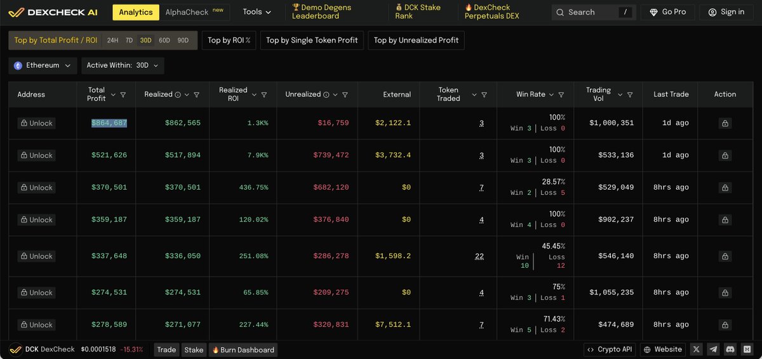This screenshot has width=762, height=359.
Task: Sort by Win Rate chevron
Action: (x=551, y=95)
